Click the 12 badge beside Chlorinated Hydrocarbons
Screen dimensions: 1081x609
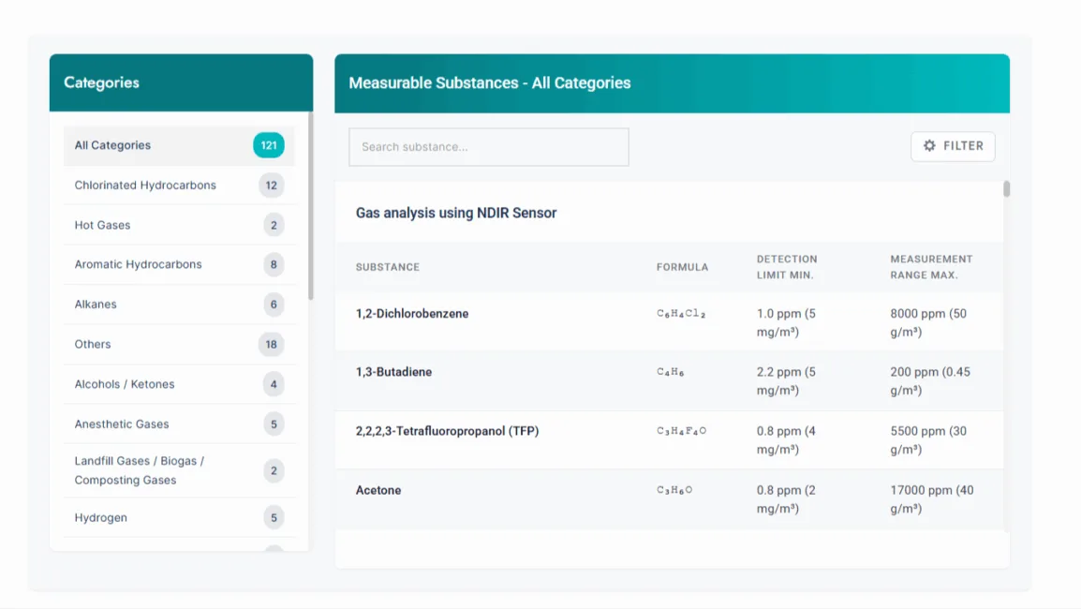point(272,186)
